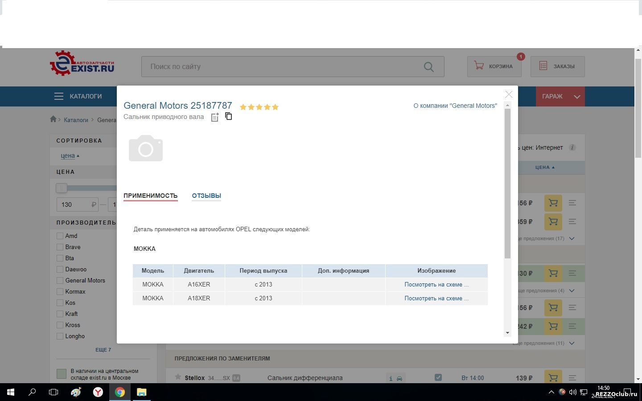
Task: Open File Explorer from the taskbar
Action: (x=141, y=392)
